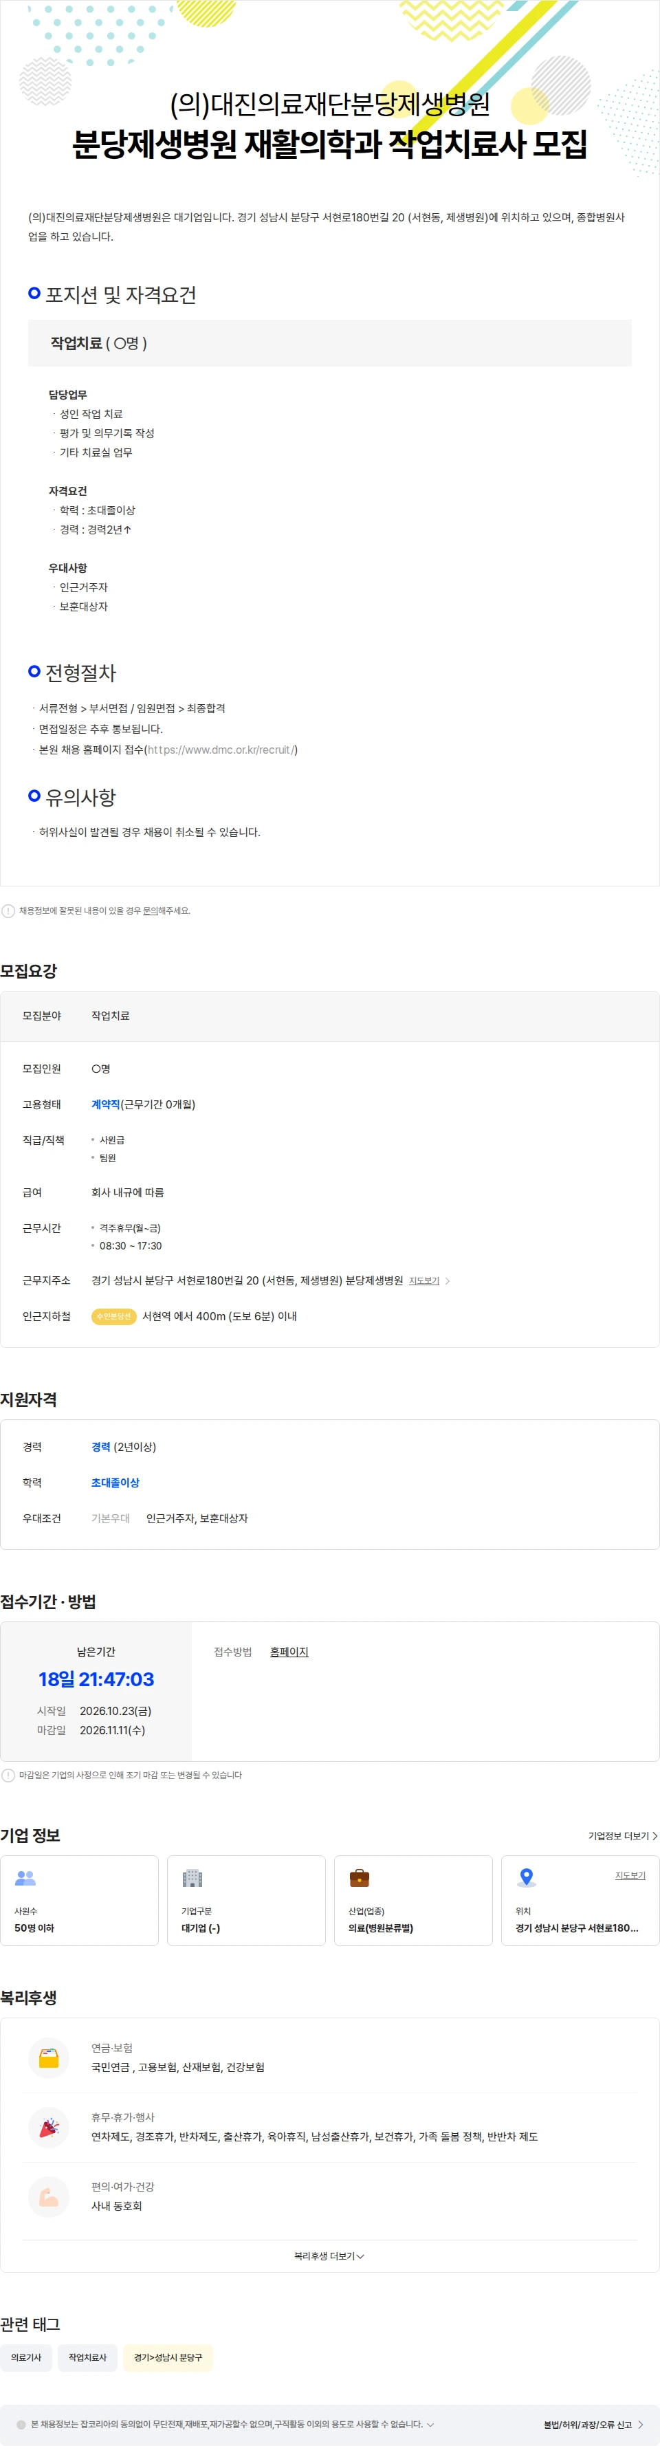
Task: Click the 대기업 (-) company type value
Action: (x=200, y=1928)
